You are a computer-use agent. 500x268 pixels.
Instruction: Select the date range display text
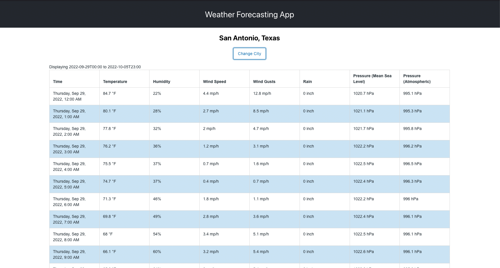(95, 67)
